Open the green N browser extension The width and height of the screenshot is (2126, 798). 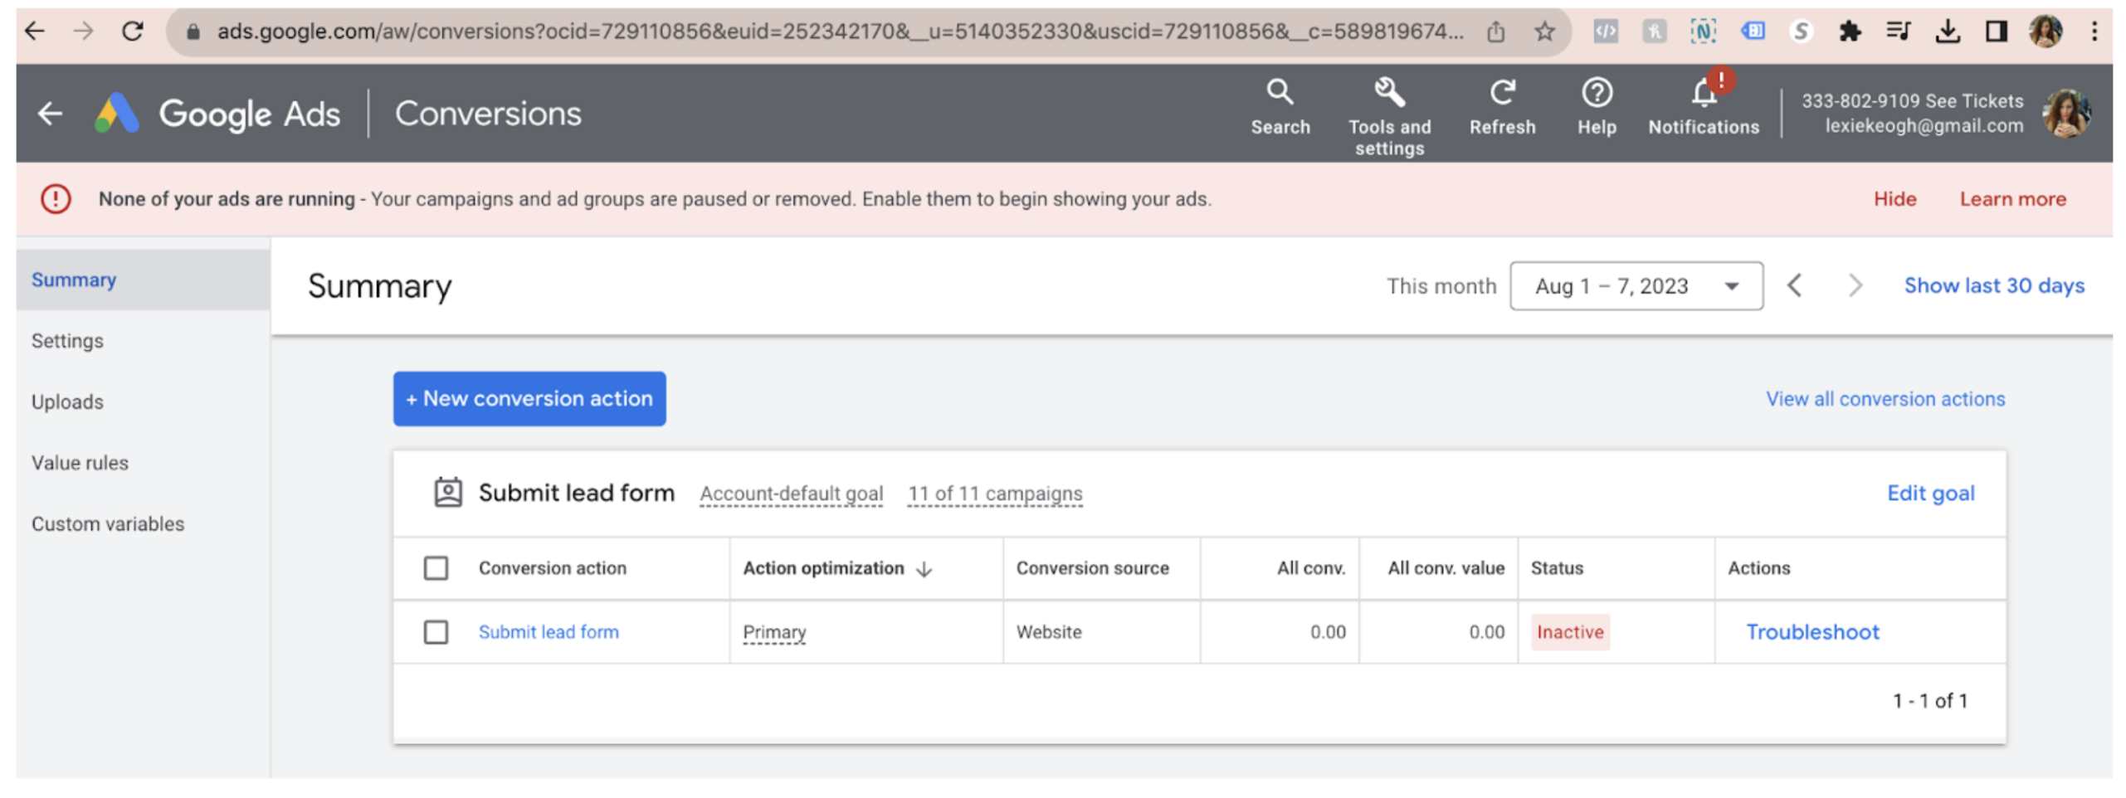[x=1702, y=32]
